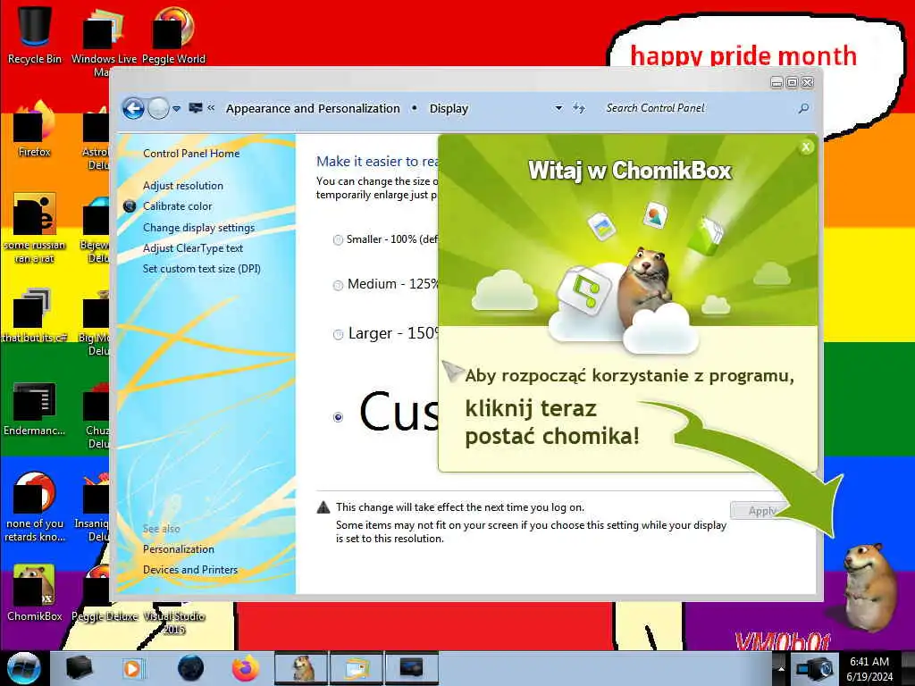Expand the address bar history dropdown arrow
Image resolution: width=915 pixels, height=686 pixels.
(x=558, y=108)
